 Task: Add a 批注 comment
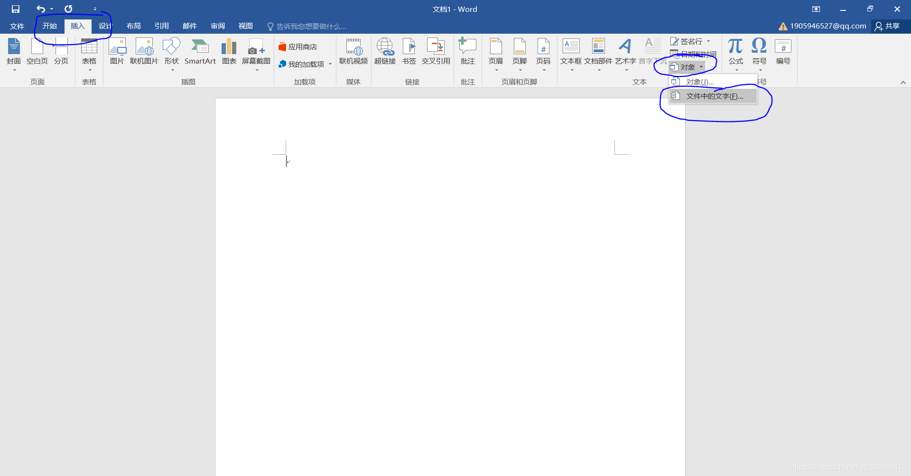pos(468,51)
